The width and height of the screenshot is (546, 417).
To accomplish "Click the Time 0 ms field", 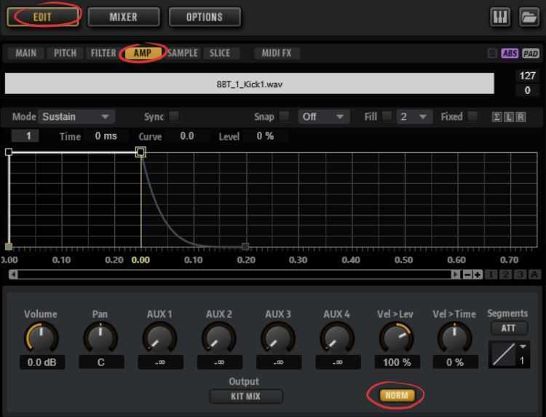I will point(106,136).
